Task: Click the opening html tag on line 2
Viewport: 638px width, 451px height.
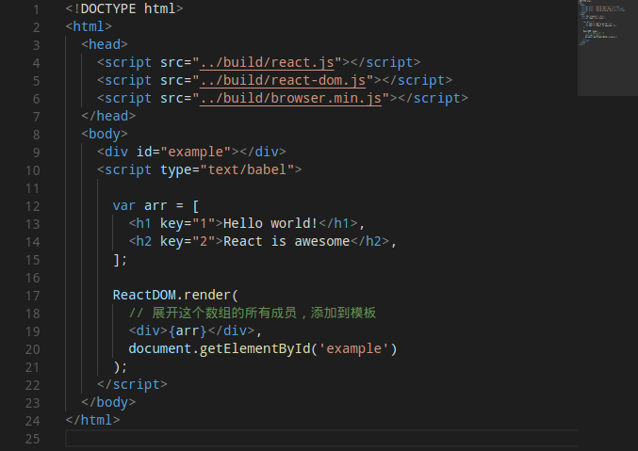Action: pyautogui.click(x=89, y=26)
